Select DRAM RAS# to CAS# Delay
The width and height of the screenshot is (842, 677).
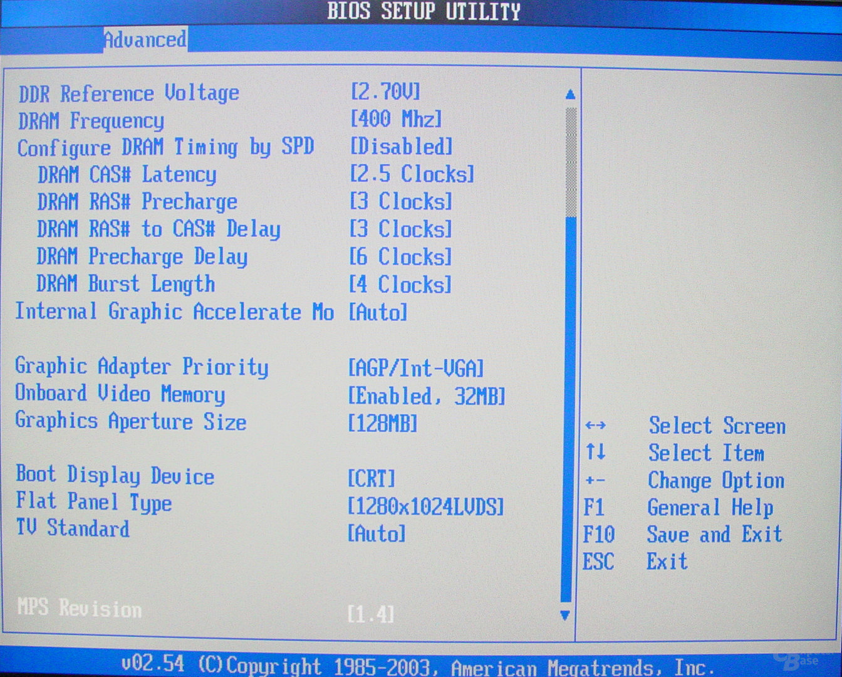pyautogui.click(x=159, y=229)
